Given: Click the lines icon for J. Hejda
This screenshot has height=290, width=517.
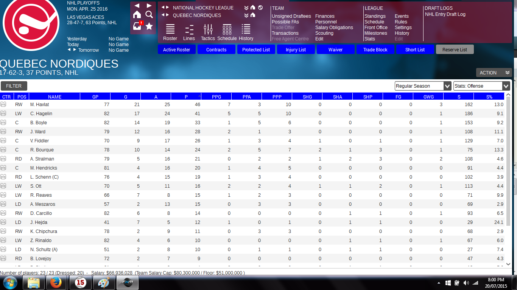Looking at the screenshot, I should click(x=3, y=222).
